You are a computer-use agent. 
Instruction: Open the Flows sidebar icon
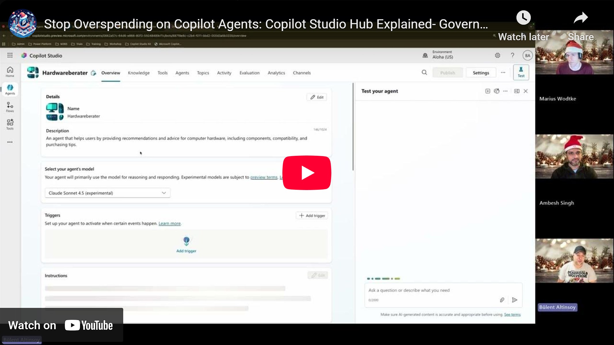pos(10,107)
